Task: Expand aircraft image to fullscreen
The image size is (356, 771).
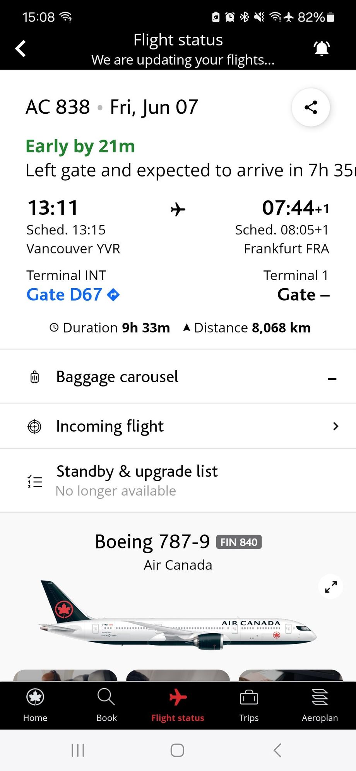Action: coord(330,586)
